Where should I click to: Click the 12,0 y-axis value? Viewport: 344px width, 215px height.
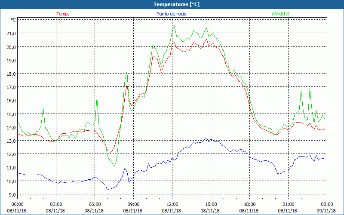pos(12,154)
